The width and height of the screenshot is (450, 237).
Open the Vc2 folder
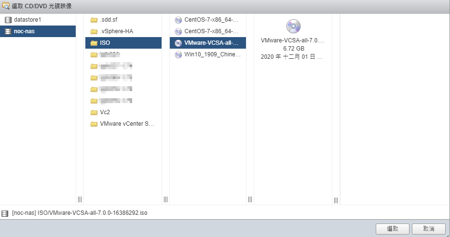pyautogui.click(x=123, y=112)
